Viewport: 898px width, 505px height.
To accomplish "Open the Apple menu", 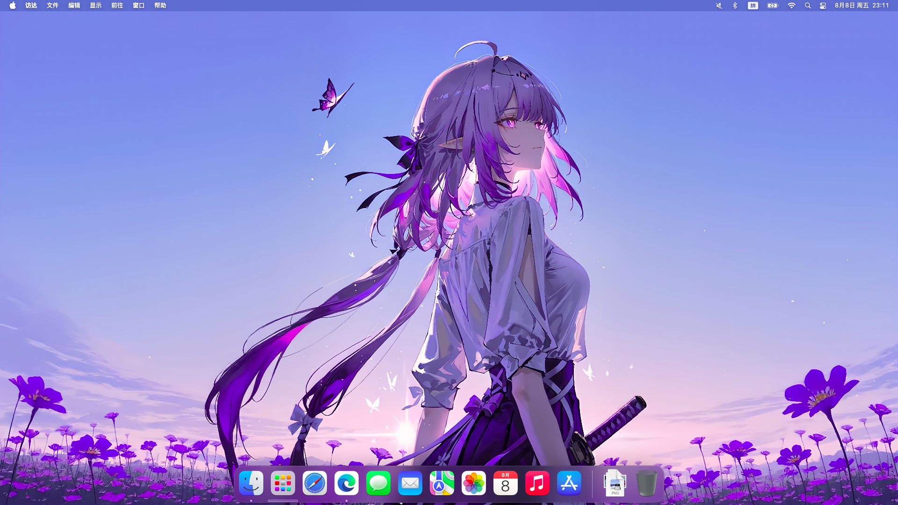I will click(x=13, y=6).
